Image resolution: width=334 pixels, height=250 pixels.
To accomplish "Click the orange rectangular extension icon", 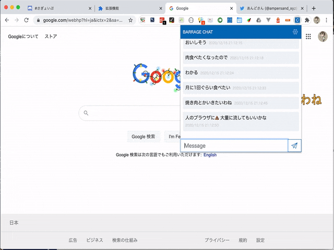I will click(x=288, y=20).
